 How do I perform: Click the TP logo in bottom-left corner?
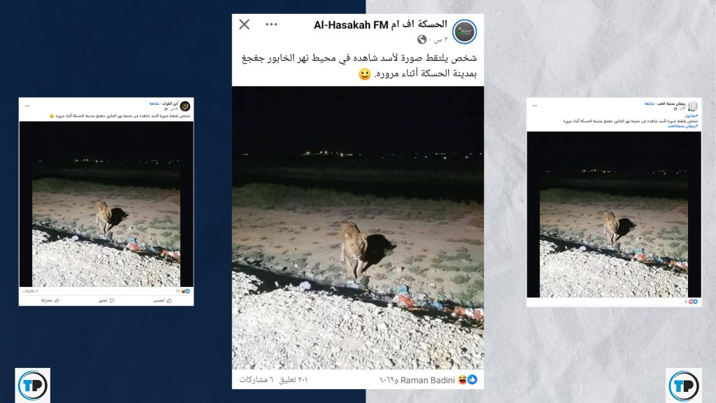tap(32, 386)
